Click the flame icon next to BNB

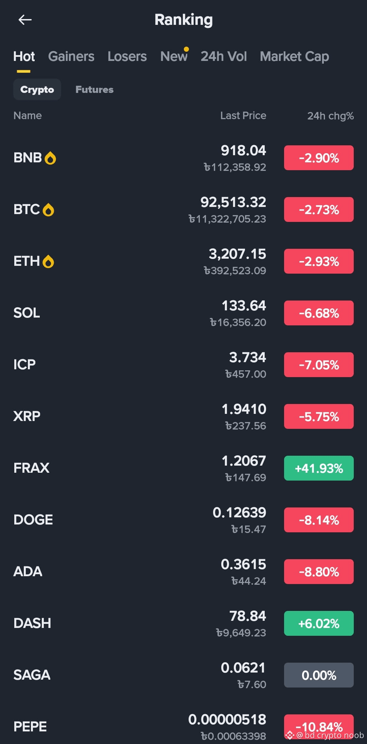pyautogui.click(x=50, y=158)
